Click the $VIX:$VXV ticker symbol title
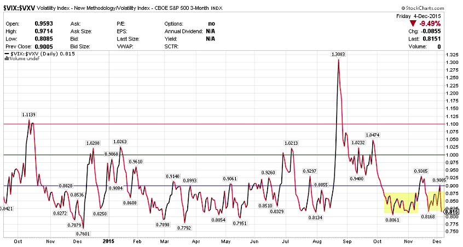 tap(19, 8)
